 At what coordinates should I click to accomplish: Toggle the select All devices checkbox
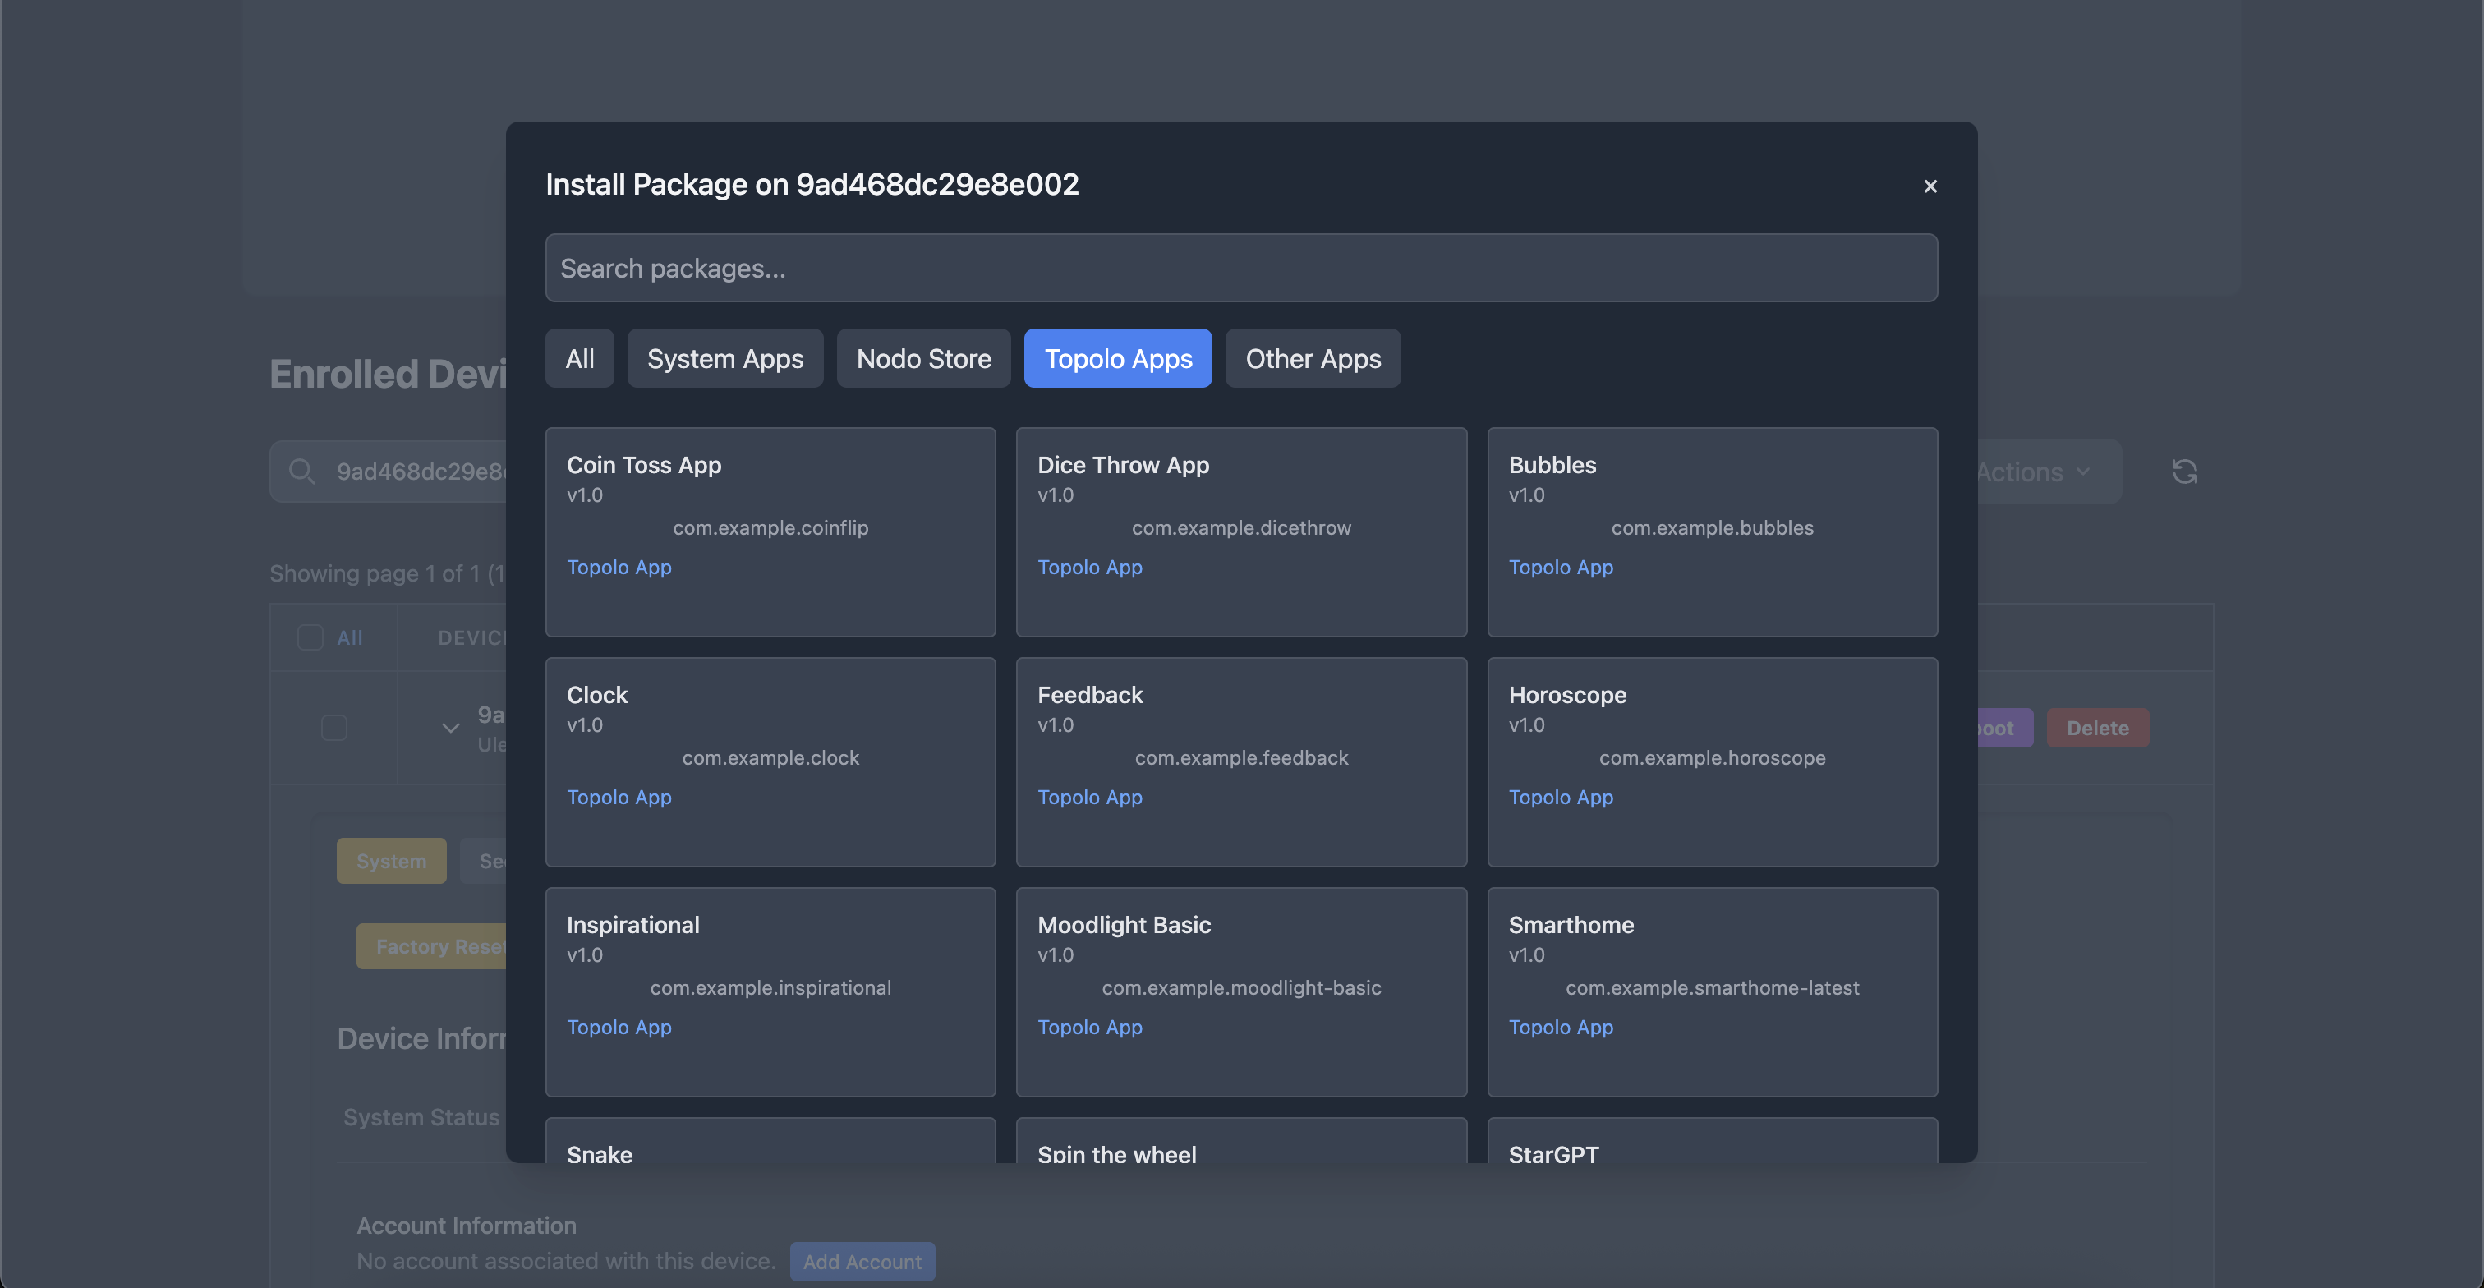[x=310, y=637]
